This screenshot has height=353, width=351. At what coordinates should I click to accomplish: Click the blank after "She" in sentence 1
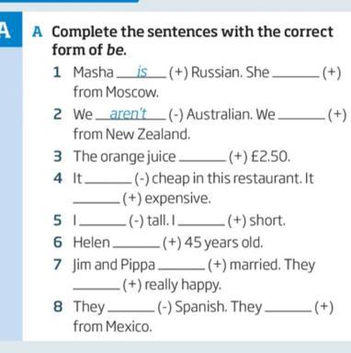click(296, 74)
